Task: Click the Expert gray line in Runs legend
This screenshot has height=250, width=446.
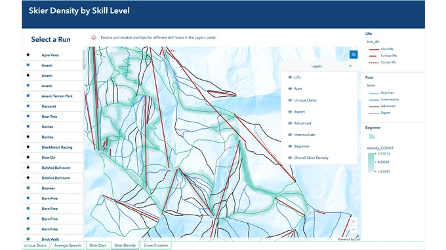Action: point(374,113)
